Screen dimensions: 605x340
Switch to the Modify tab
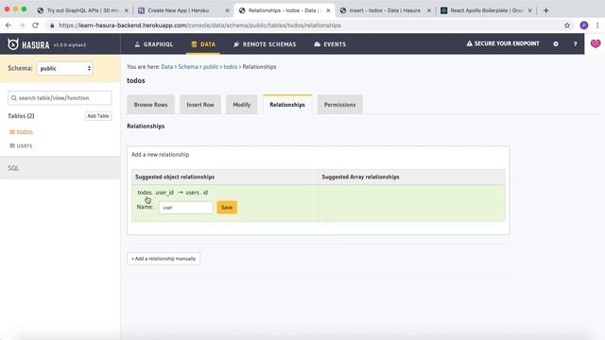click(242, 105)
